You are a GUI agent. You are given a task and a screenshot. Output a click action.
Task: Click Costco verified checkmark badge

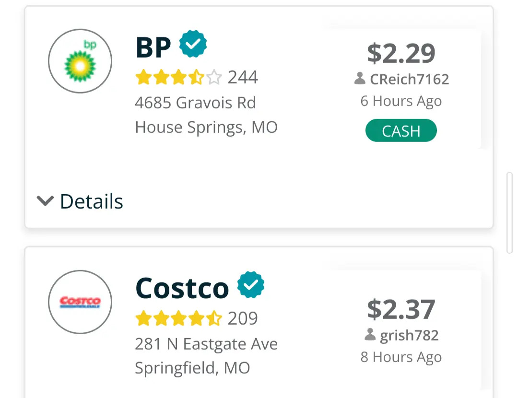(252, 285)
